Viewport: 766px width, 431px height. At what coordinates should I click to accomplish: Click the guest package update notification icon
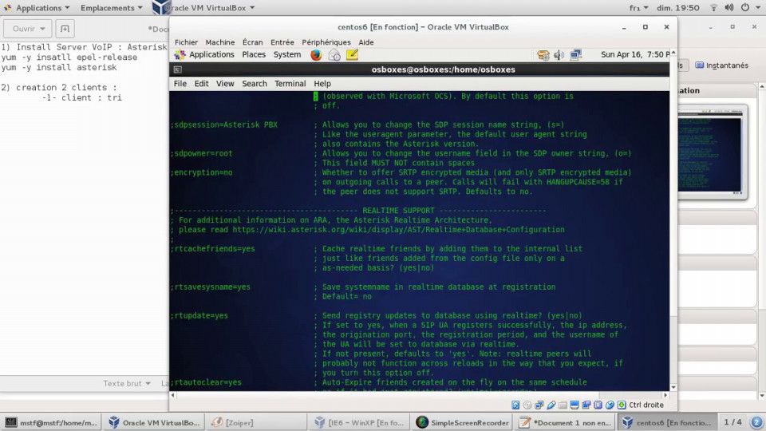[543, 55]
